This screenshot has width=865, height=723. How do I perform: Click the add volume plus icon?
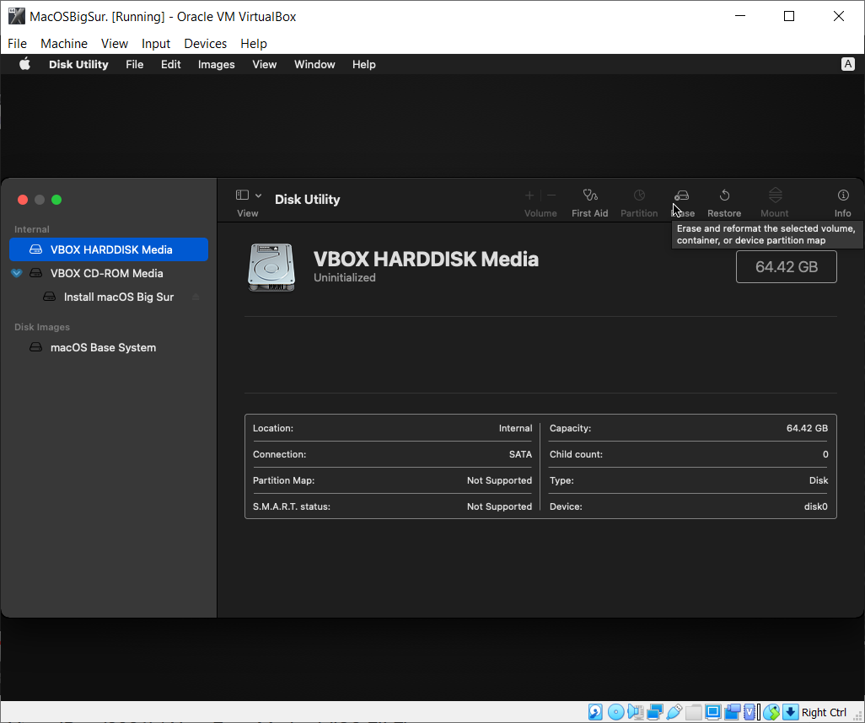tap(529, 195)
